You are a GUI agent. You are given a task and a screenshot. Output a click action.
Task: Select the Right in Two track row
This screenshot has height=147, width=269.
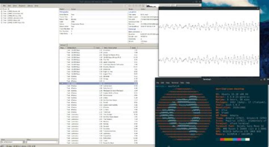pyautogui.click(x=99, y=71)
